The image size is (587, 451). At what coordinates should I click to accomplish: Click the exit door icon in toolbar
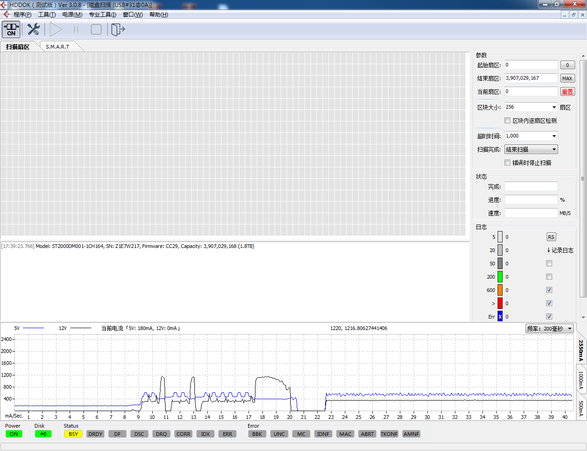118,29
